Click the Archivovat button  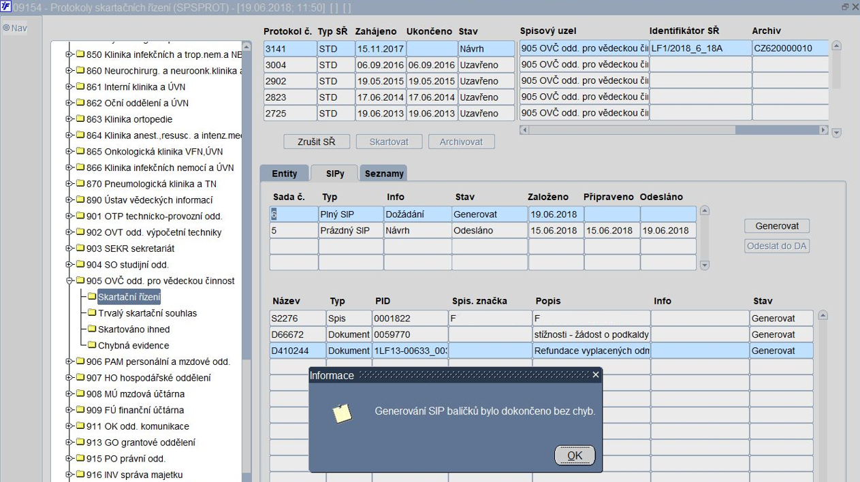click(x=461, y=142)
